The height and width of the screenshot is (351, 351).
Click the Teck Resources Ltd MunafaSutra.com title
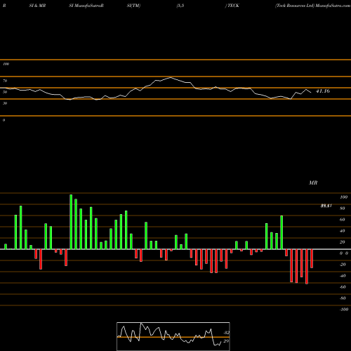(x=313, y=6)
